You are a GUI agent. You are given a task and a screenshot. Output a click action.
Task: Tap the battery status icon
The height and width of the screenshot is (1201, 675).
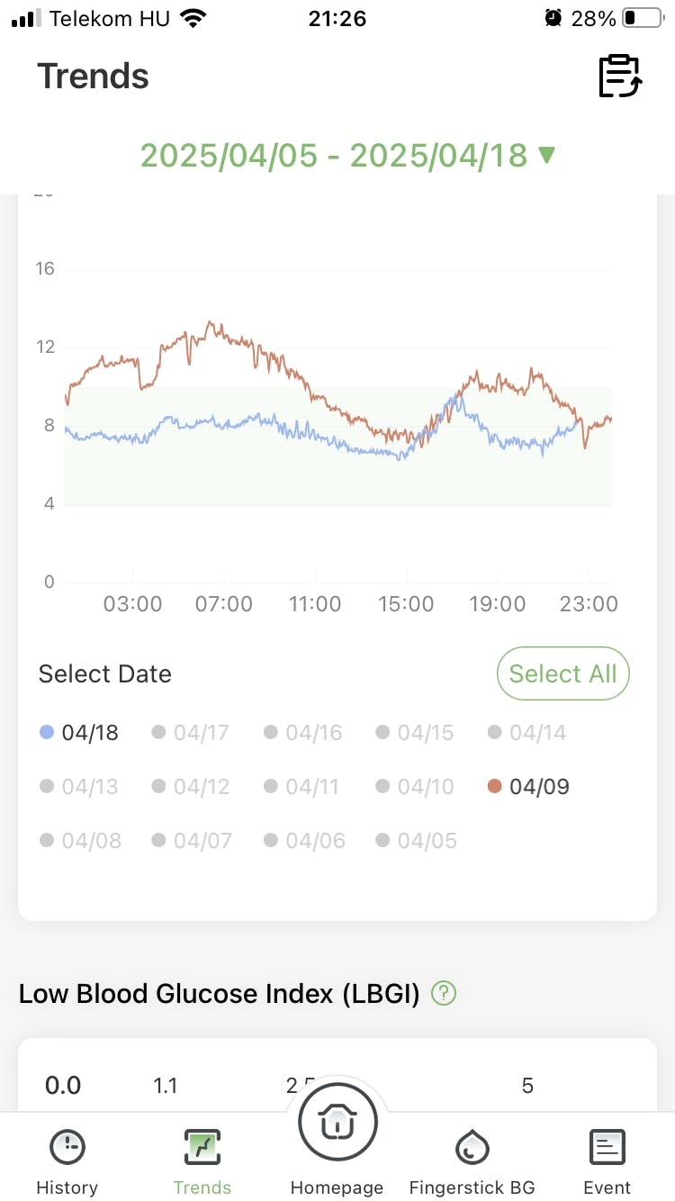[642, 19]
